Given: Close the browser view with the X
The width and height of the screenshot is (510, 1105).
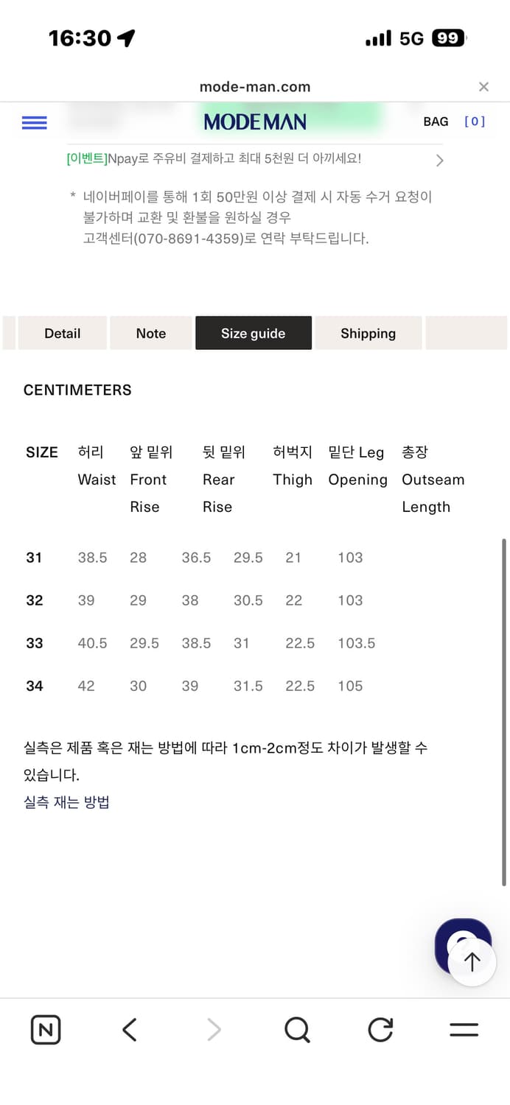Looking at the screenshot, I should point(483,86).
